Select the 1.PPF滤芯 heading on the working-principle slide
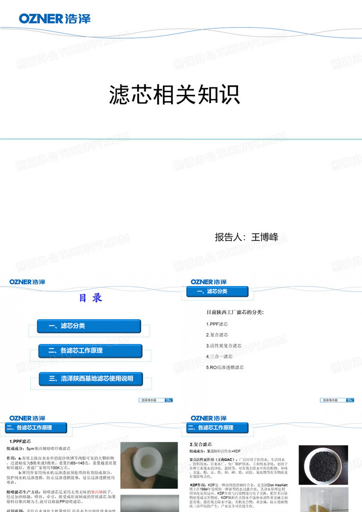Image resolution: width=362 pixels, height=512 pixels. 20,441
